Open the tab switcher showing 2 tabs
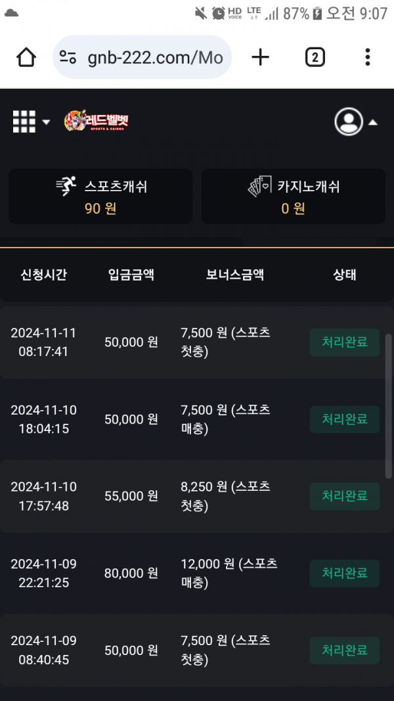Screen dimensions: 394x701 point(315,58)
